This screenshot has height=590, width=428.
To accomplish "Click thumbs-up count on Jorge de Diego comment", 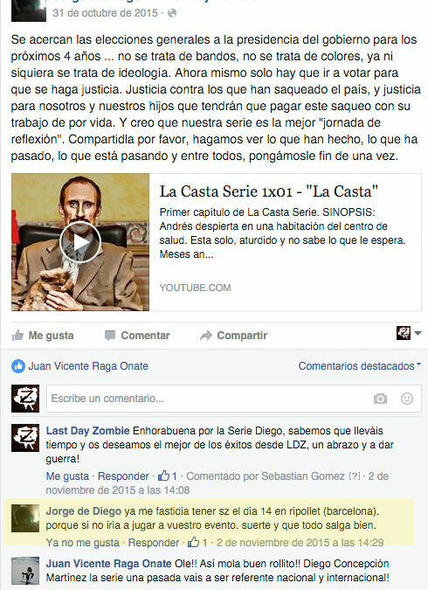I will tap(197, 543).
